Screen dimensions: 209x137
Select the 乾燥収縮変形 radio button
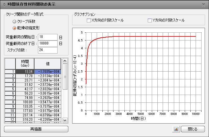pos(14,28)
